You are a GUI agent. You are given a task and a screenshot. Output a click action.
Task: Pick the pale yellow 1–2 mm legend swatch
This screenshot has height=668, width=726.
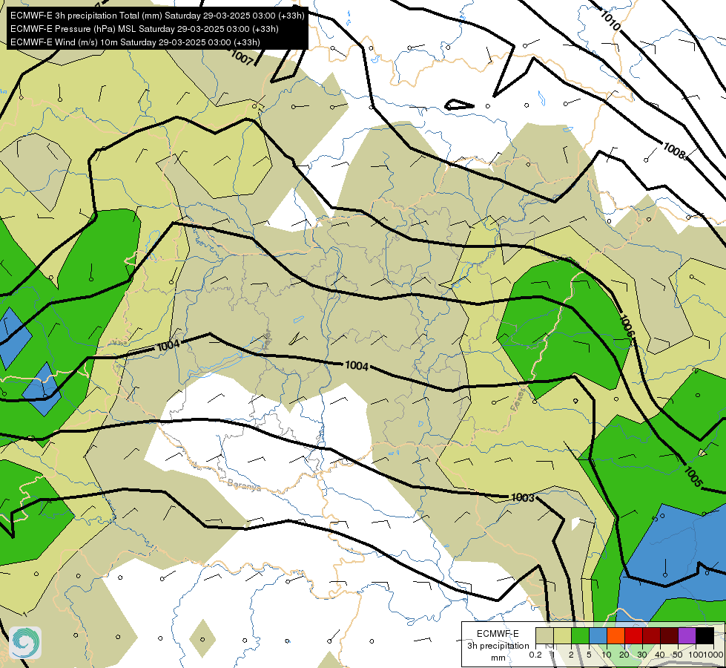[562, 635]
